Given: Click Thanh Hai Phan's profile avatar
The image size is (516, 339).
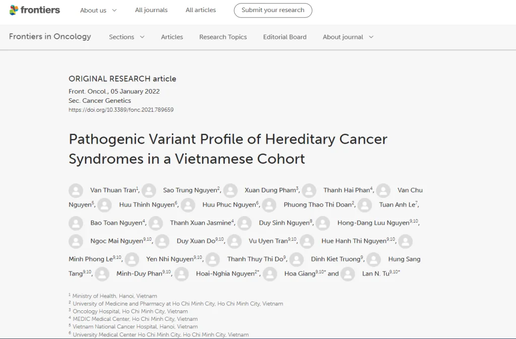Looking at the screenshot, I should (309, 190).
